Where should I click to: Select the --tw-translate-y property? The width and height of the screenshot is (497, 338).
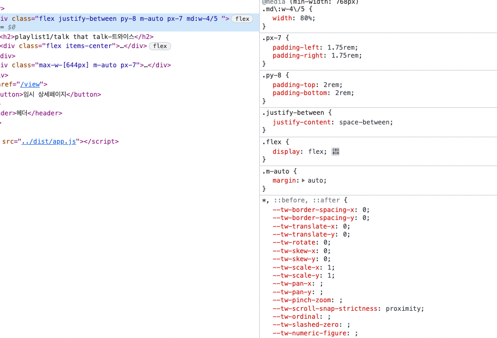(x=303, y=234)
